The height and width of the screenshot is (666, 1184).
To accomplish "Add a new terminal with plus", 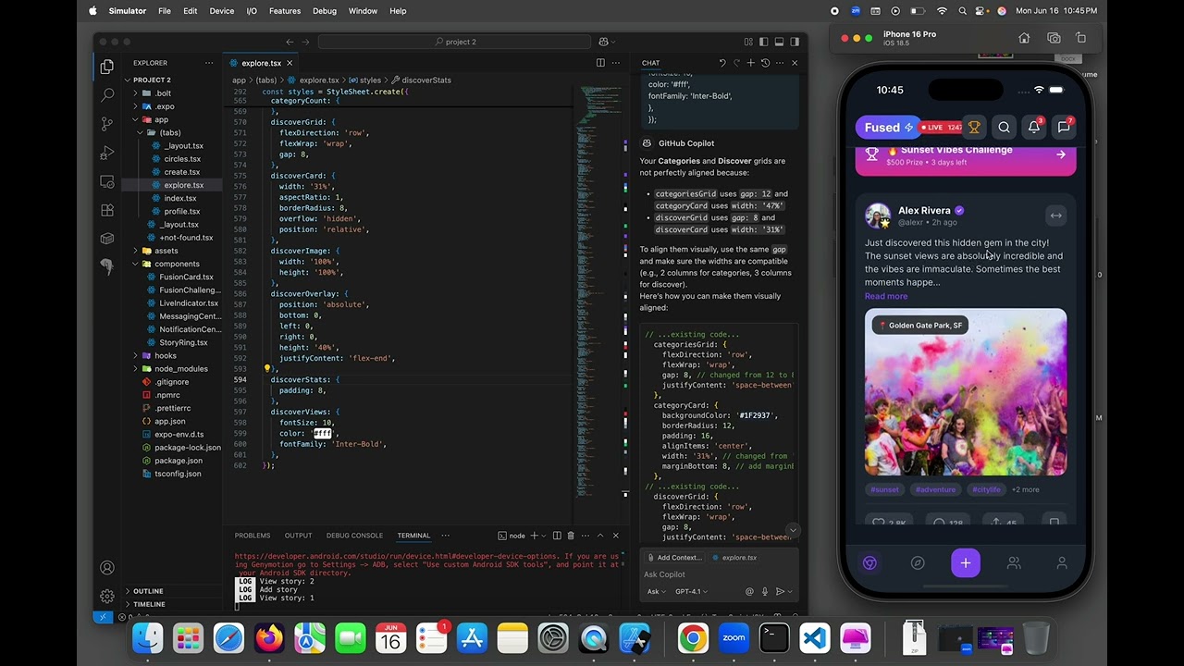I will [x=534, y=536].
